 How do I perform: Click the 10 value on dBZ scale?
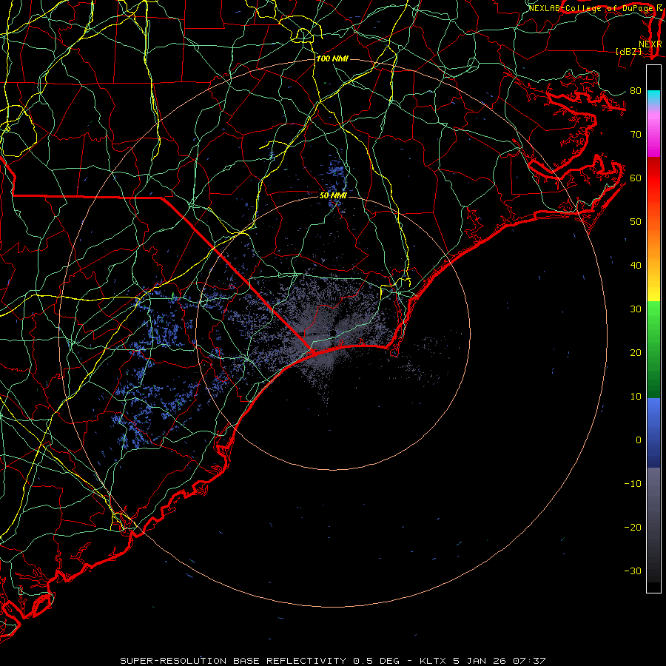pyautogui.click(x=636, y=397)
